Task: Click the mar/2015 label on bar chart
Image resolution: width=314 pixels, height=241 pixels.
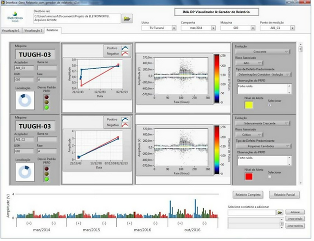Action: [x=91, y=230]
